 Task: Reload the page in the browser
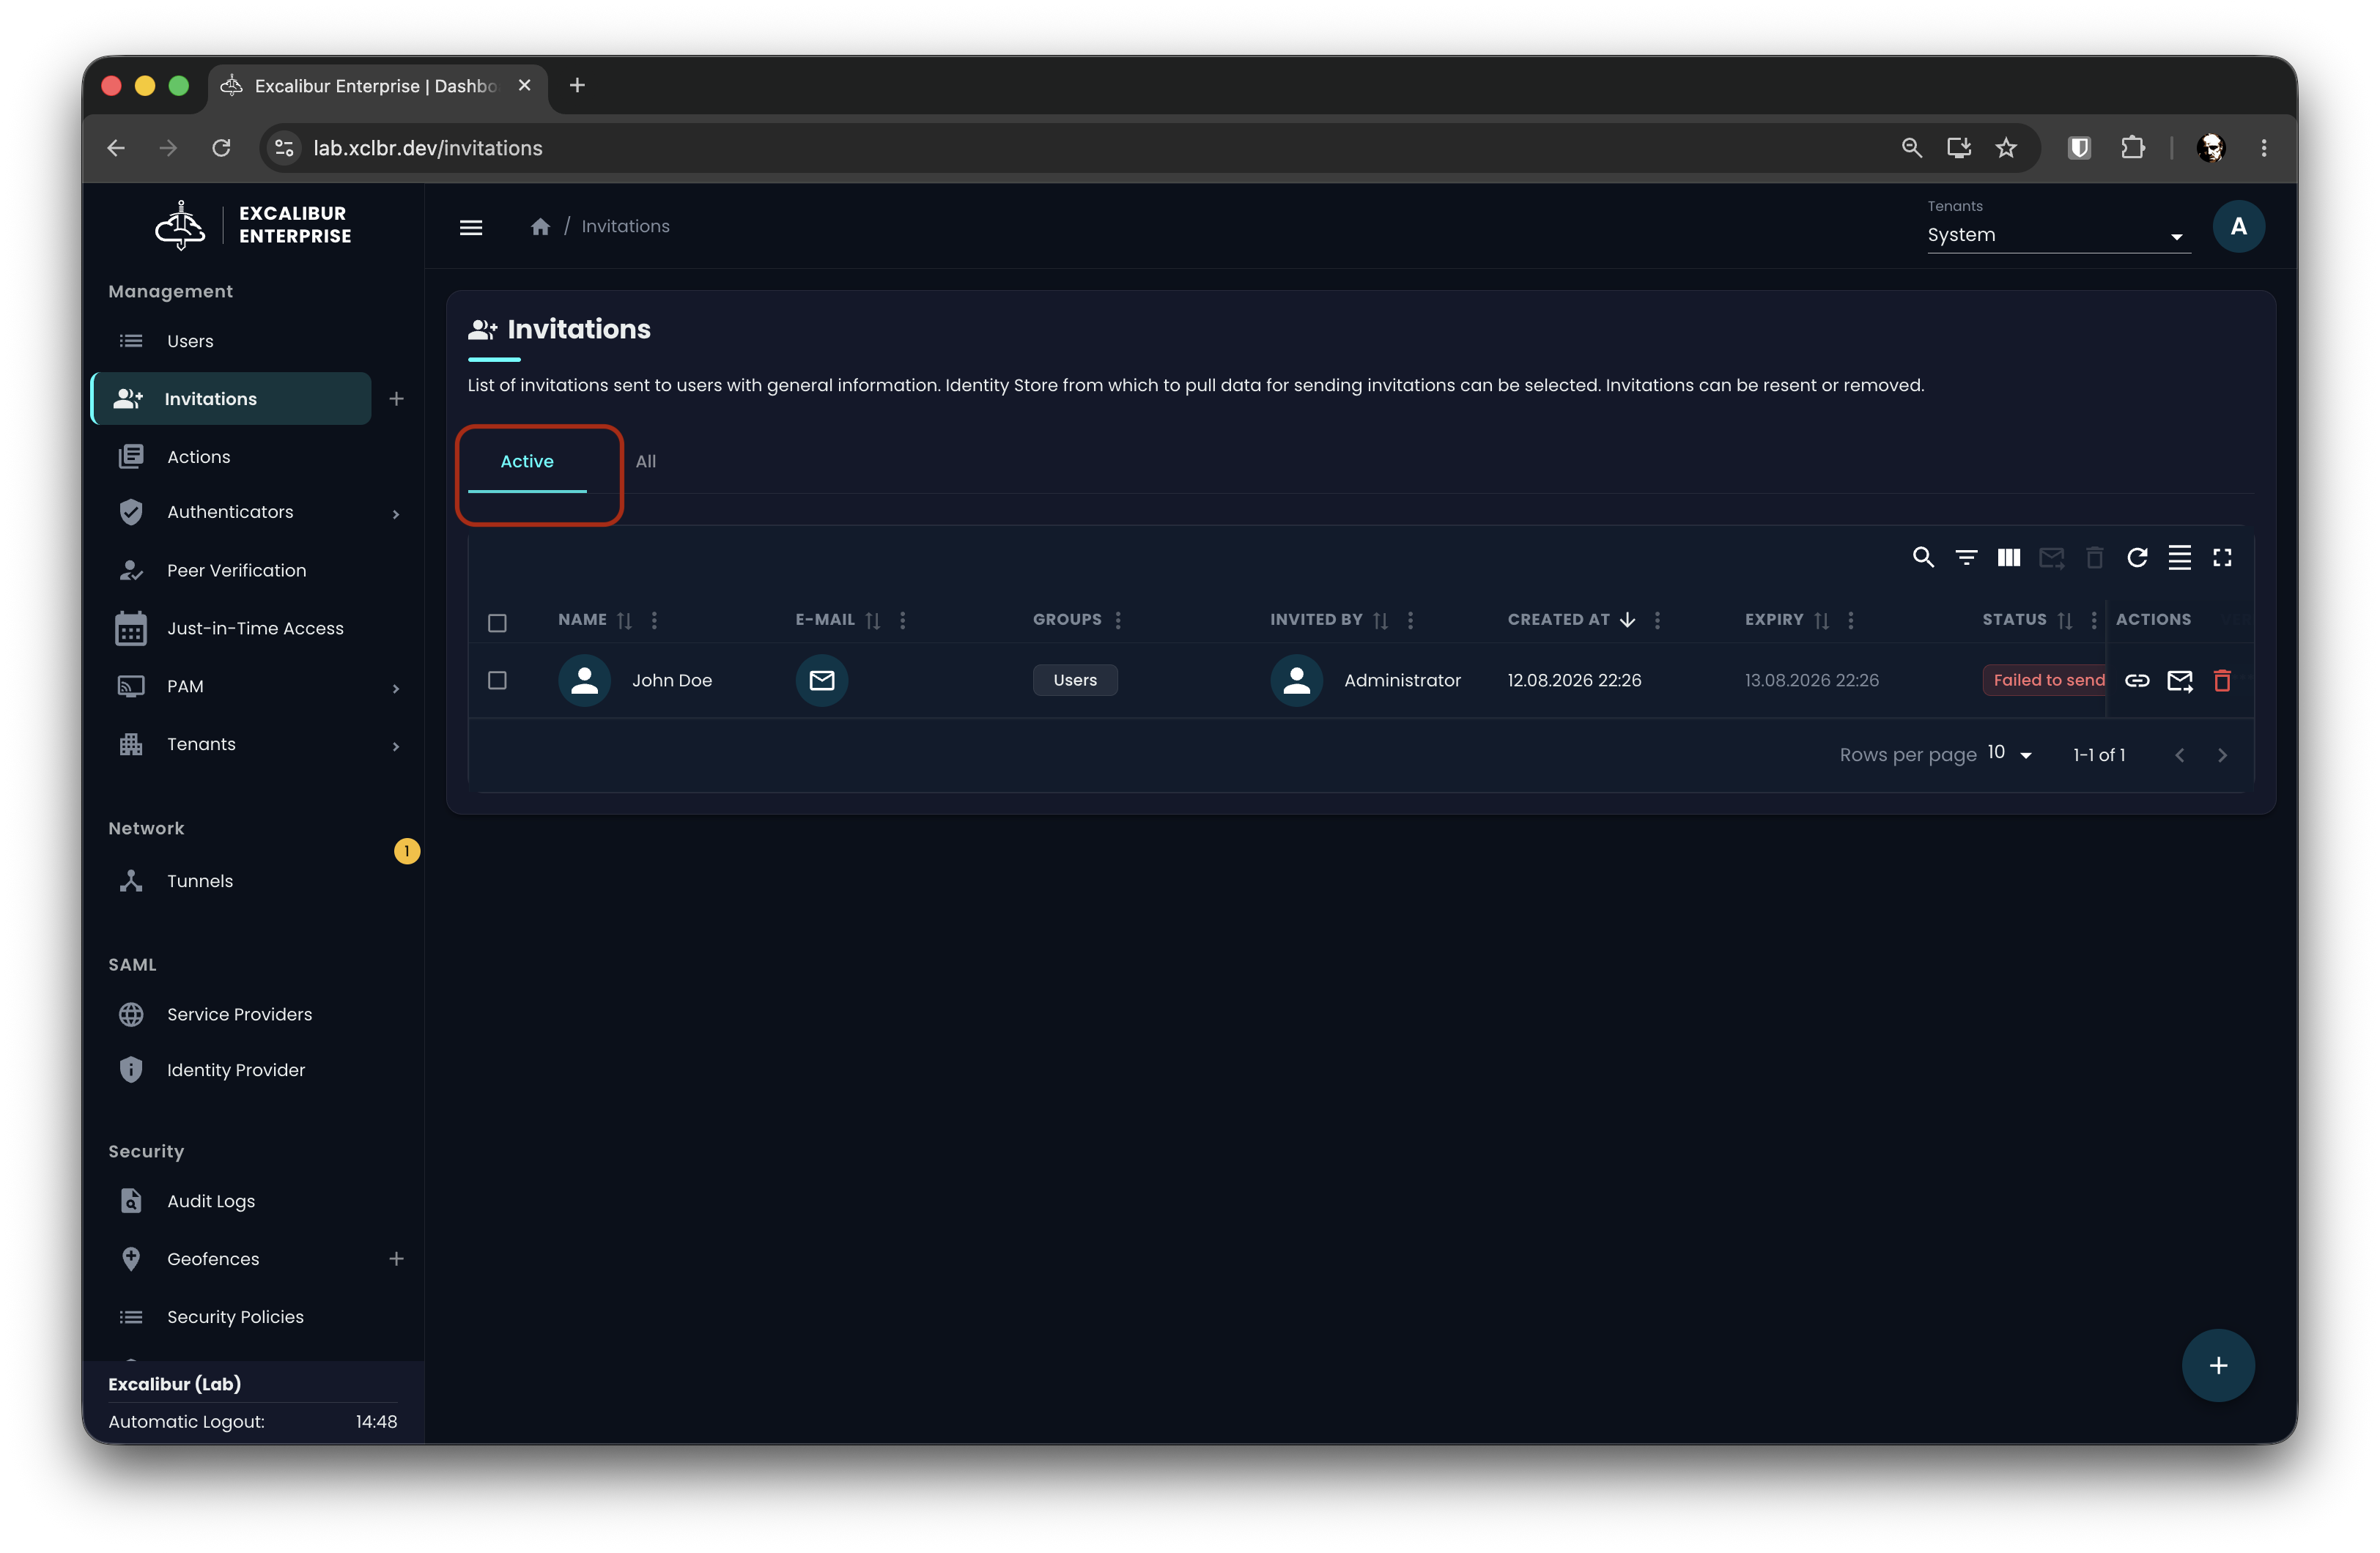pyautogui.click(x=222, y=148)
